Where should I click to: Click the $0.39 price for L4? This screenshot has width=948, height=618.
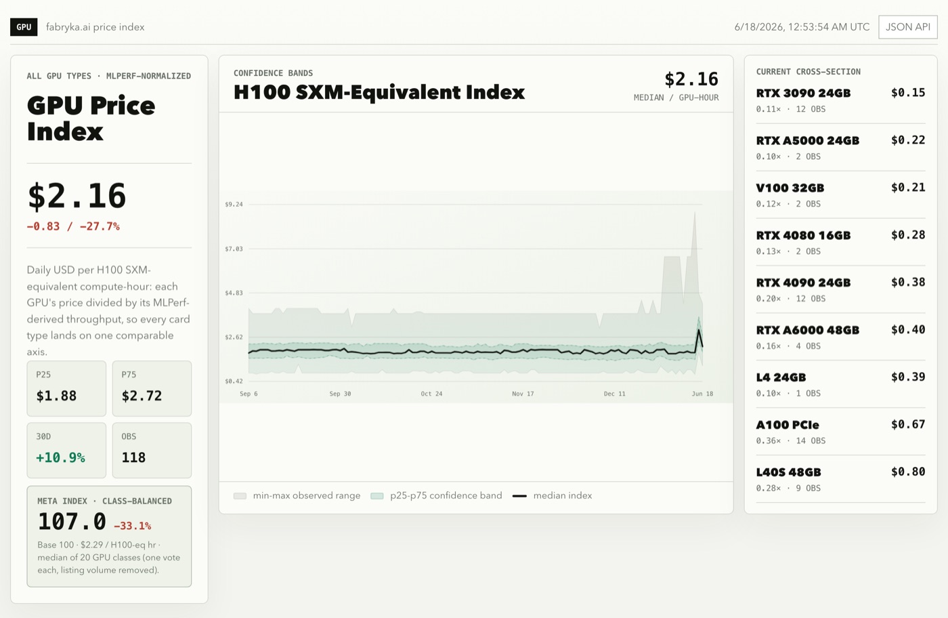(908, 377)
